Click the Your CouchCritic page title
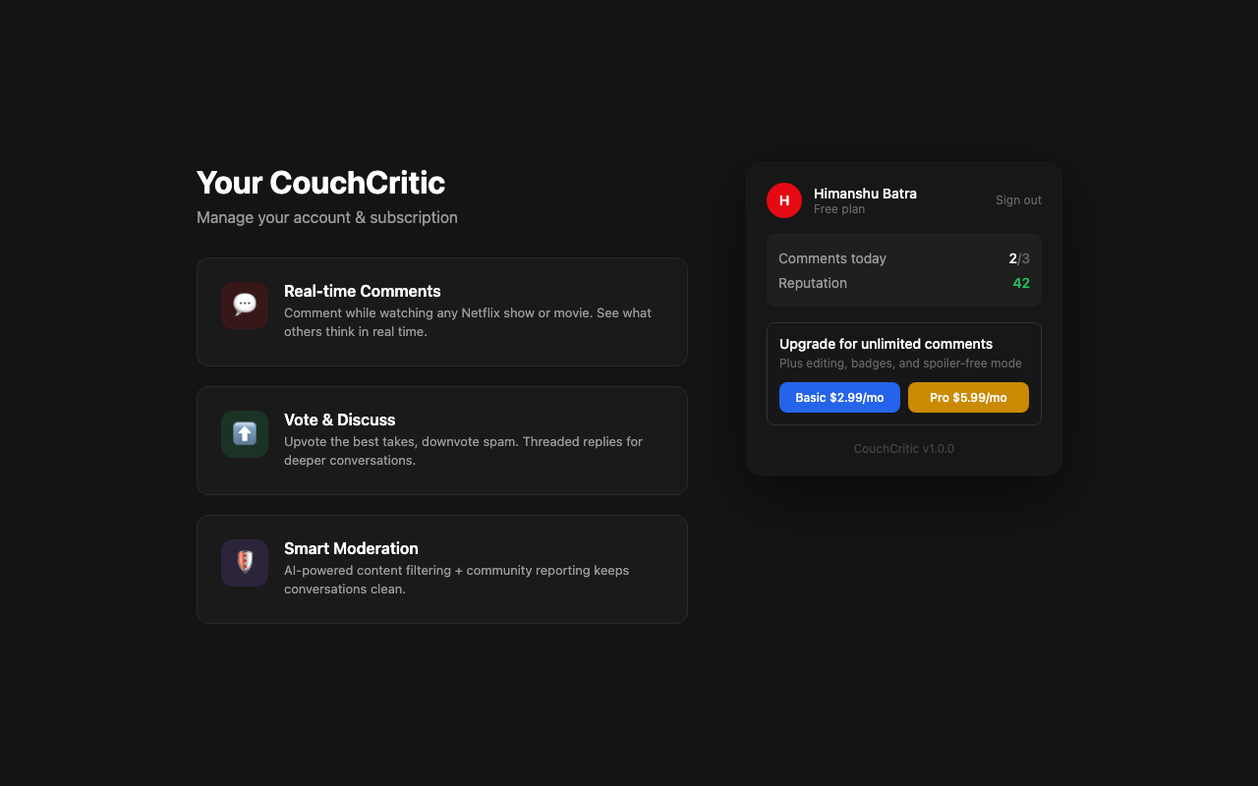Viewport: 1258px width, 786px height. tap(320, 183)
